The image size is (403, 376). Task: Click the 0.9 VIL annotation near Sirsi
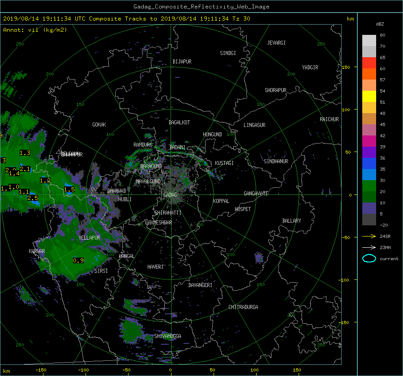tap(78, 261)
